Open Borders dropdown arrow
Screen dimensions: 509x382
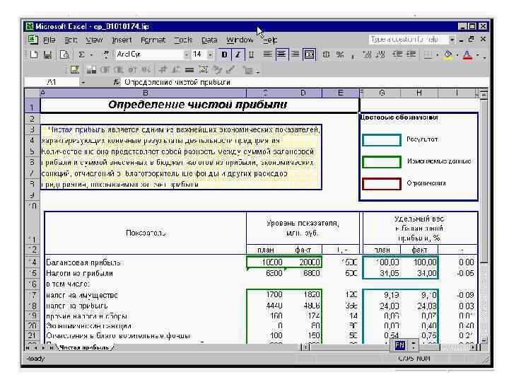click(x=438, y=55)
